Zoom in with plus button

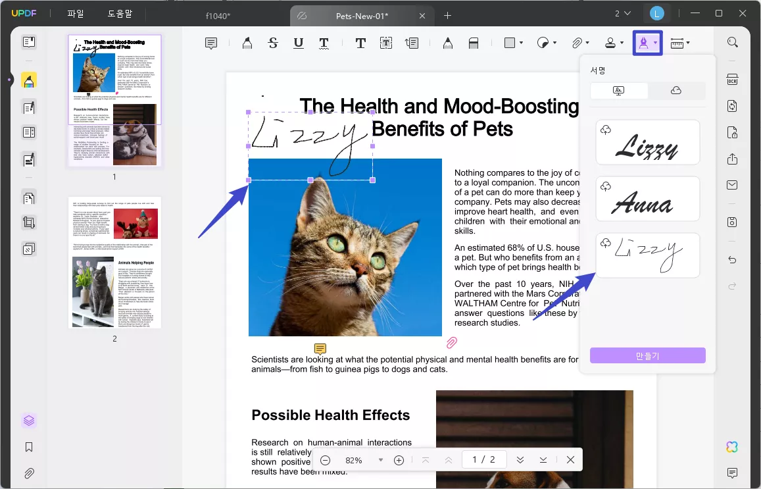tap(399, 460)
